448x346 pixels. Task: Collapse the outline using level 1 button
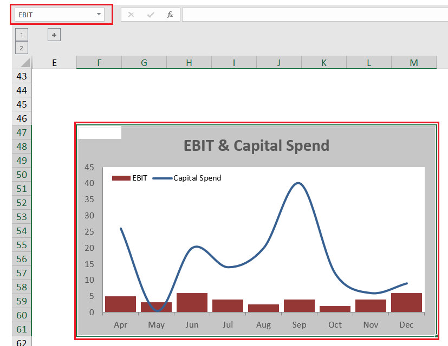[21, 34]
